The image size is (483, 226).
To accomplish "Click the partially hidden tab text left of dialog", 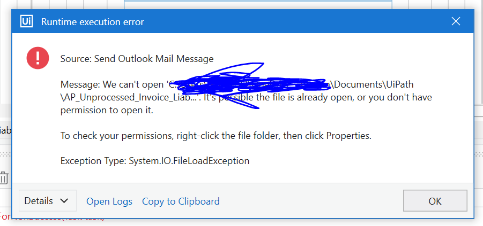I will 5,130.
